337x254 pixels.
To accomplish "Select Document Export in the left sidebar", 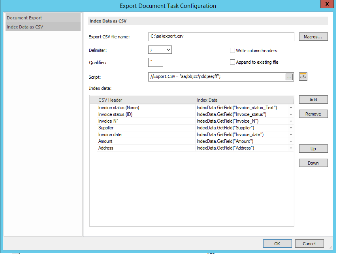I will coord(24,17).
